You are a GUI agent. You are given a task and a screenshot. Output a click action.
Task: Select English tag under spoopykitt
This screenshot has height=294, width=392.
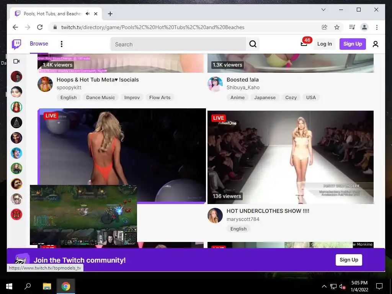coord(69,98)
